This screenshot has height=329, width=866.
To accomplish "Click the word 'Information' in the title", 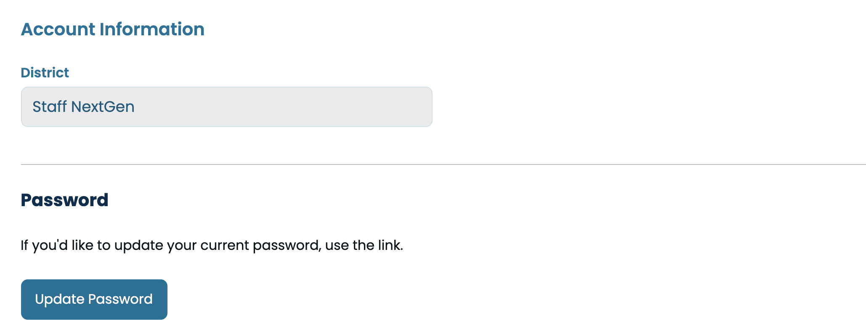I will (152, 29).
